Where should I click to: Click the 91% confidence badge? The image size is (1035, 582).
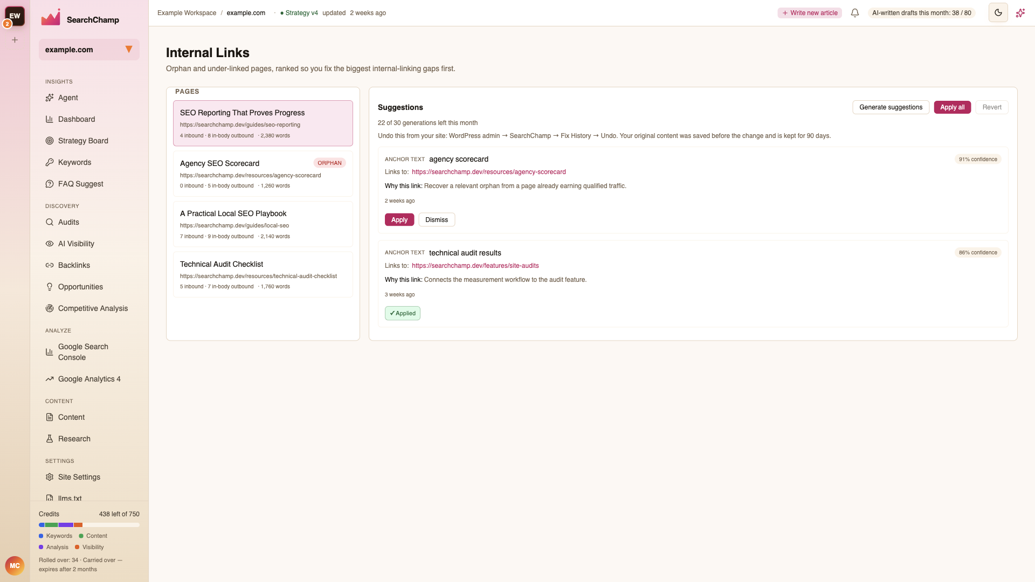click(x=978, y=160)
